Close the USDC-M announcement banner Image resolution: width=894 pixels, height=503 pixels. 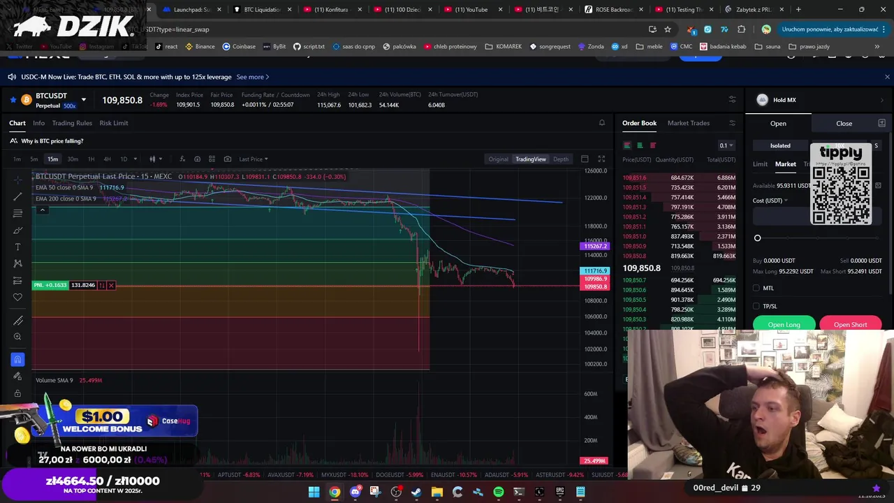point(887,77)
